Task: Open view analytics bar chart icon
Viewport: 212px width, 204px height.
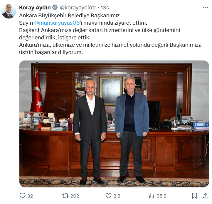Action: pyautogui.click(x=152, y=196)
